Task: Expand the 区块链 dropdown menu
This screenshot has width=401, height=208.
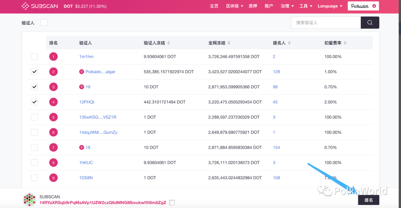Action: tap(234, 6)
